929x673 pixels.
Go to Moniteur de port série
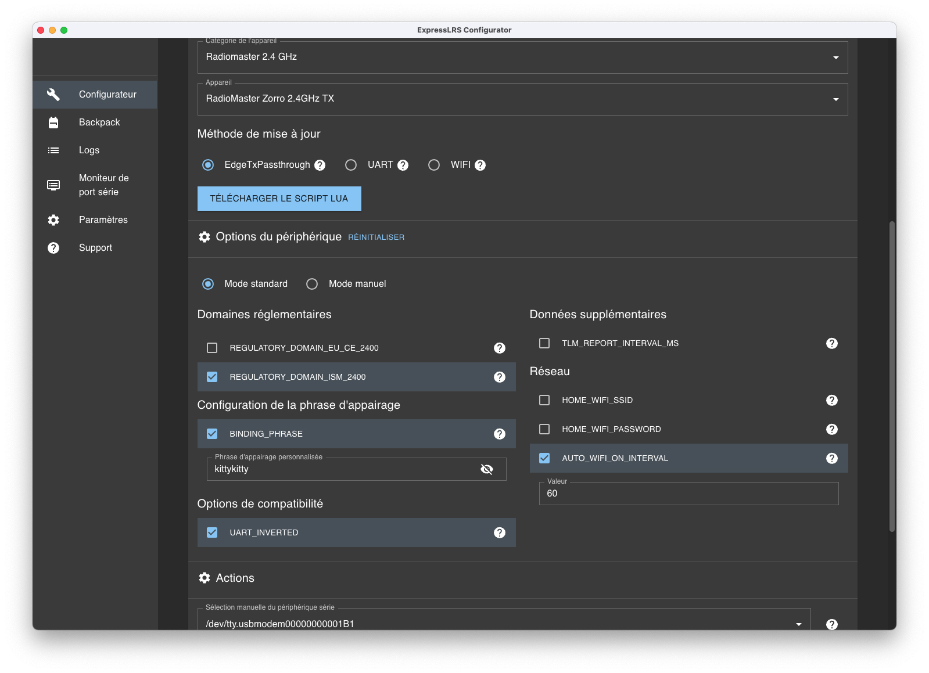click(95, 185)
